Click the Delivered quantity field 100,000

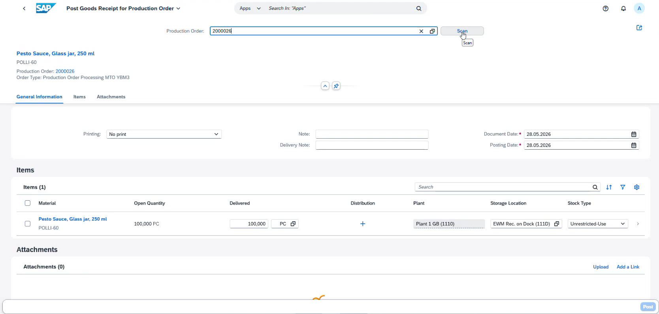point(249,224)
